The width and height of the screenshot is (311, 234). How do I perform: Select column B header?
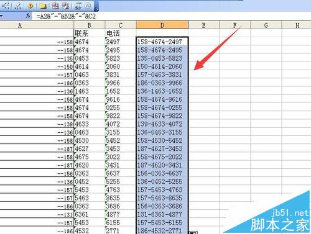(90, 25)
